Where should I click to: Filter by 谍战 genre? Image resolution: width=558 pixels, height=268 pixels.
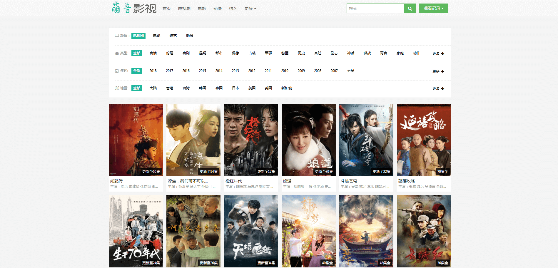point(367,53)
